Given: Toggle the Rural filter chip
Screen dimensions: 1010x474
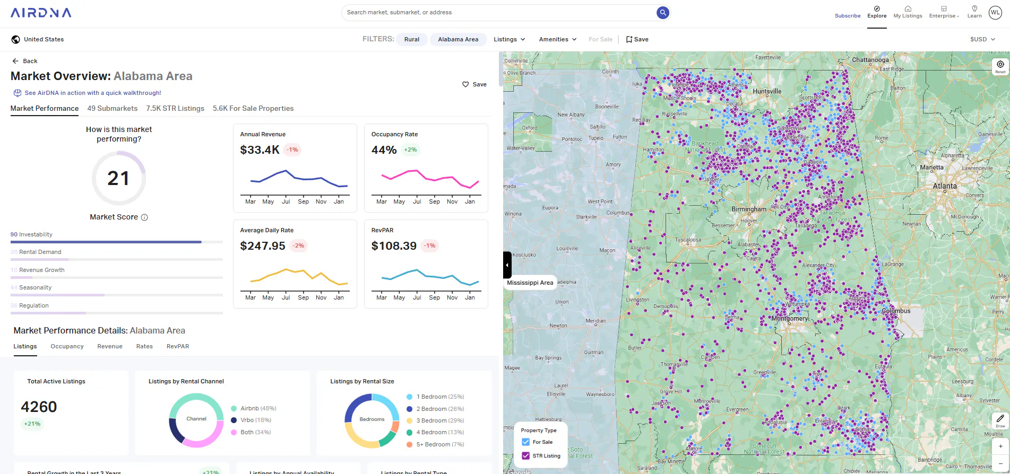Looking at the screenshot, I should point(412,39).
